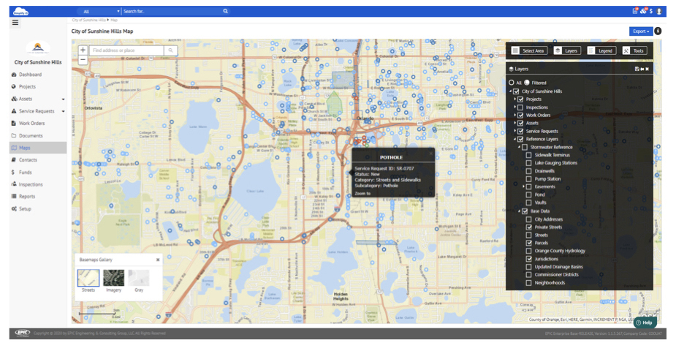Choose the Imagery basemap thumbnail
Image resolution: width=676 pixels, height=351 pixels.
pos(113,278)
